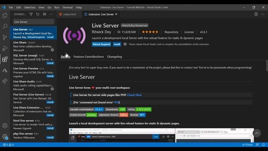
Task: Install Live Server Preview extension
Action: tap(50, 76)
